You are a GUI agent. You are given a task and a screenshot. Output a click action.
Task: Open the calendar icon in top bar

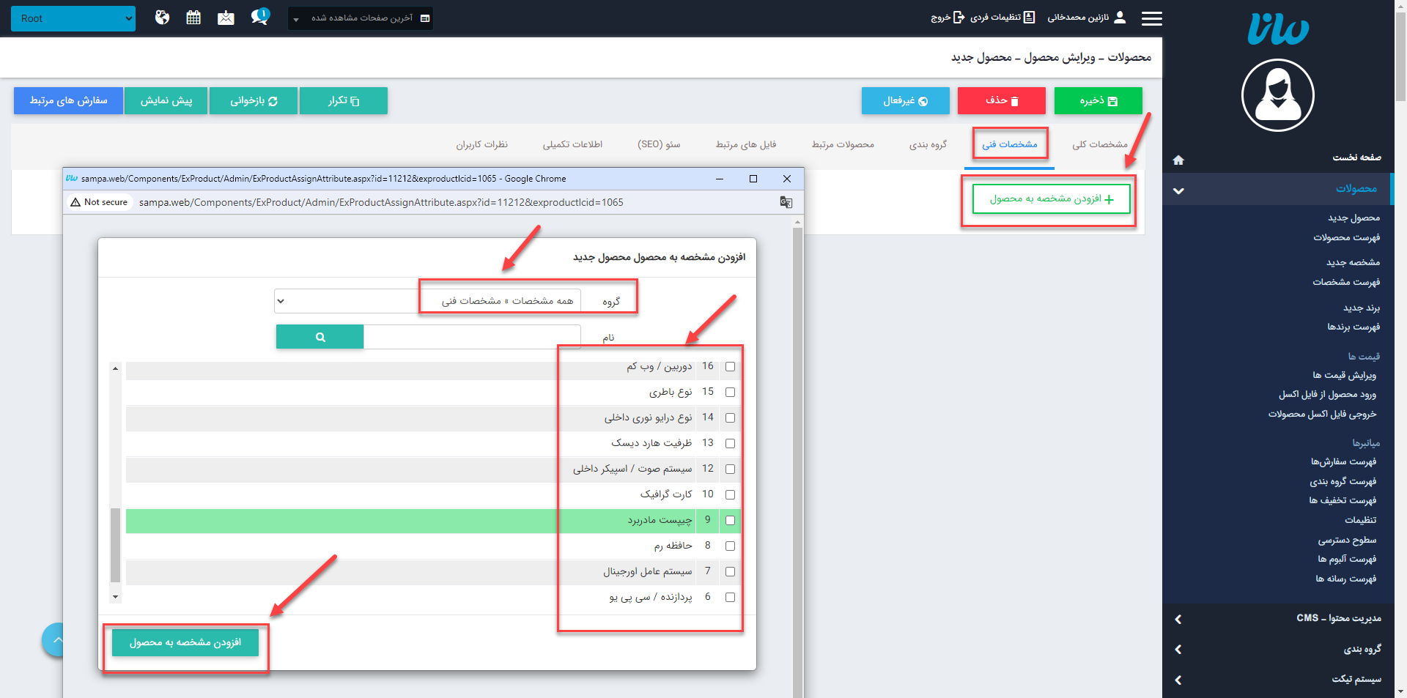click(193, 18)
